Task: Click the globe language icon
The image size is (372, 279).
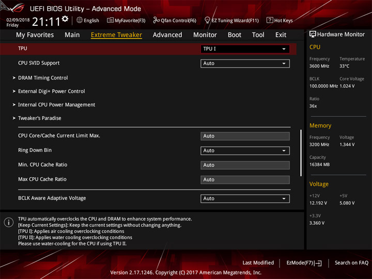Action: point(80,20)
